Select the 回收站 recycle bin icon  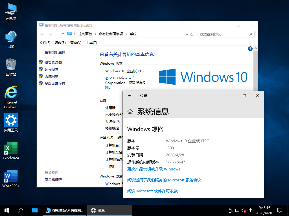(x=11, y=67)
